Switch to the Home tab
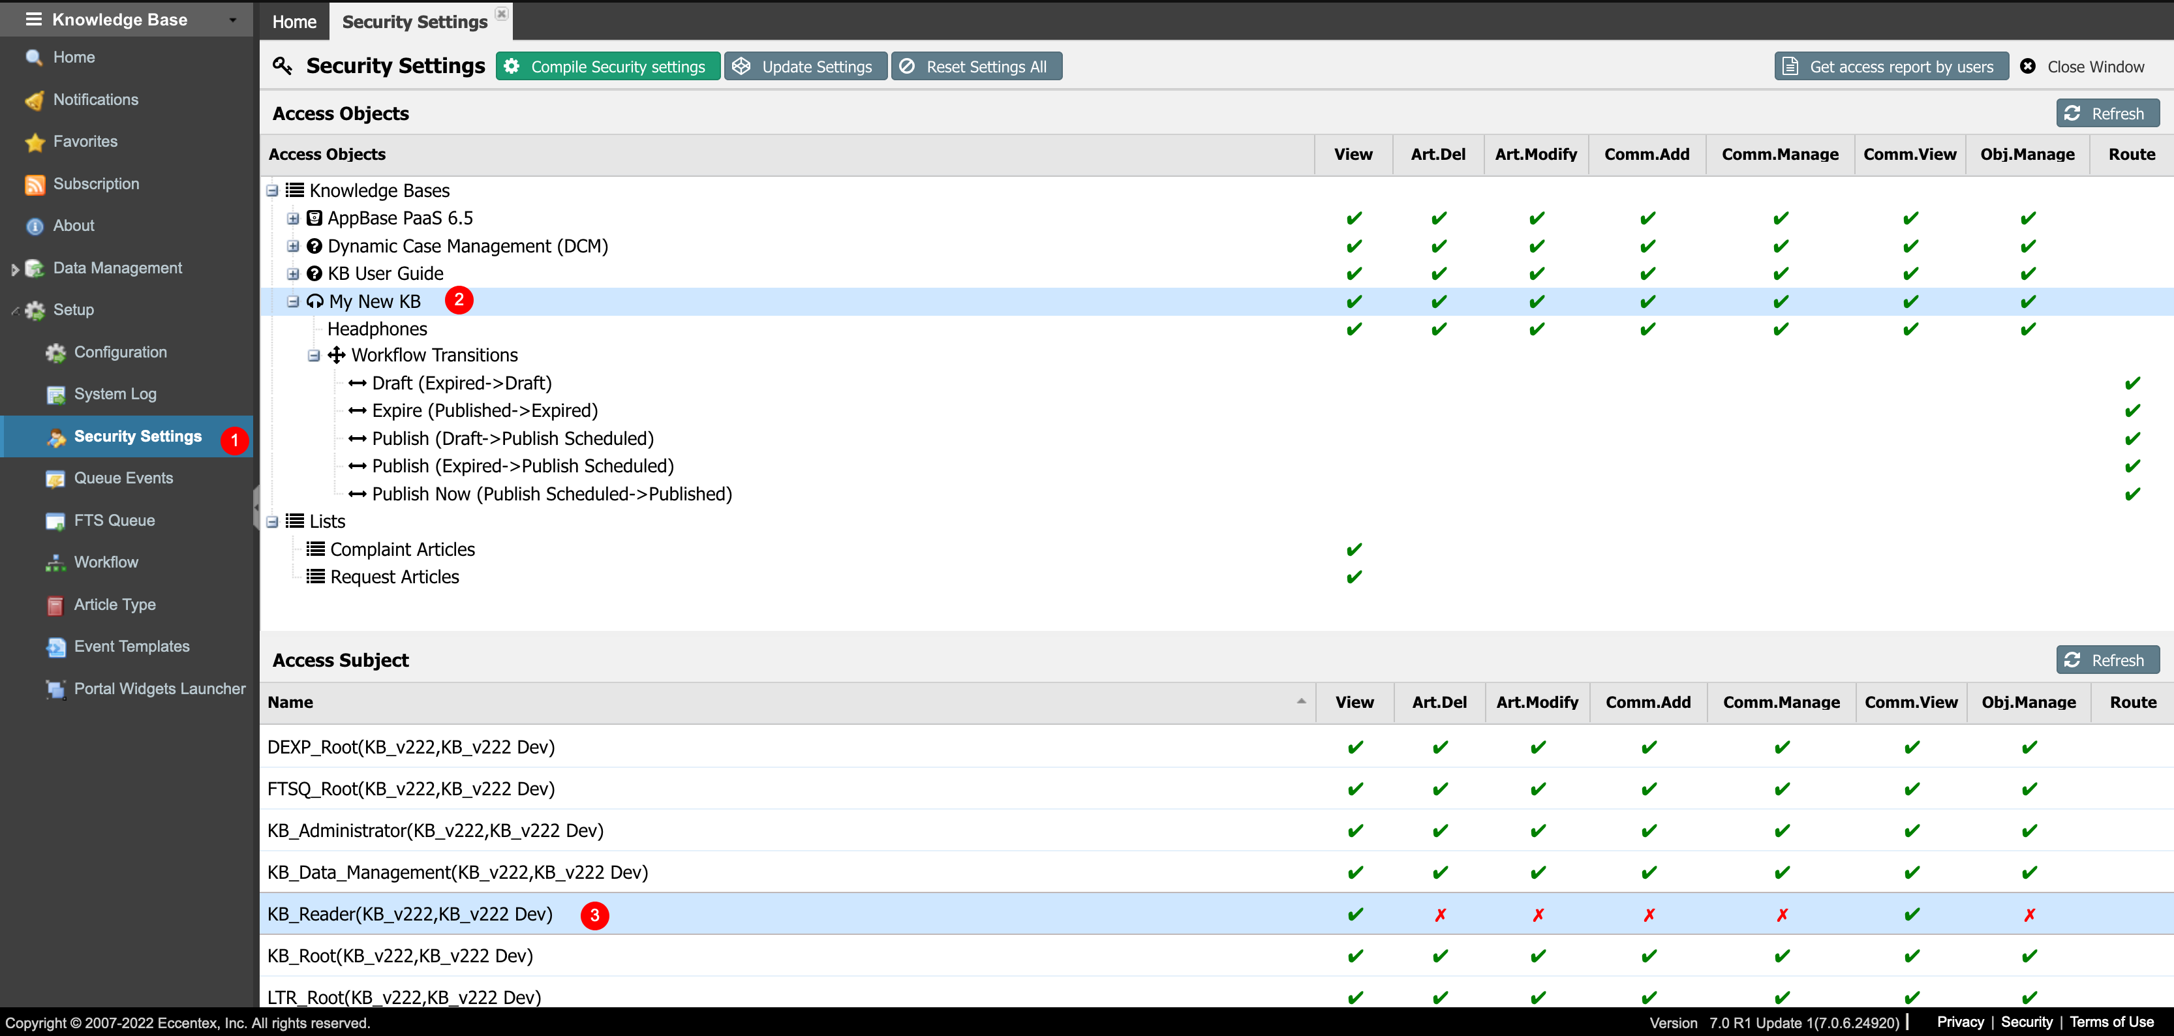2174x1036 pixels. point(294,22)
